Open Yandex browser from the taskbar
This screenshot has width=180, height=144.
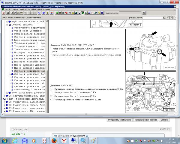click(x=64, y=141)
